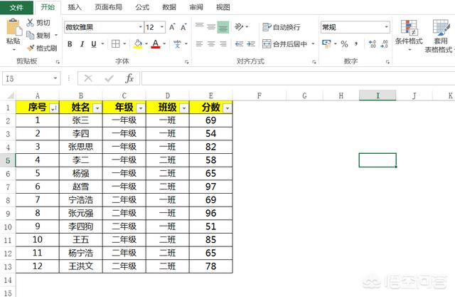
Task: Click the Select All corner triangle
Action: [11, 95]
